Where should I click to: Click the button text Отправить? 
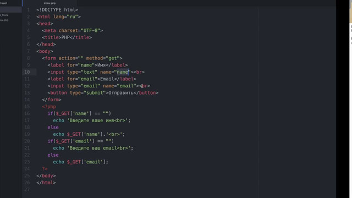121,93
